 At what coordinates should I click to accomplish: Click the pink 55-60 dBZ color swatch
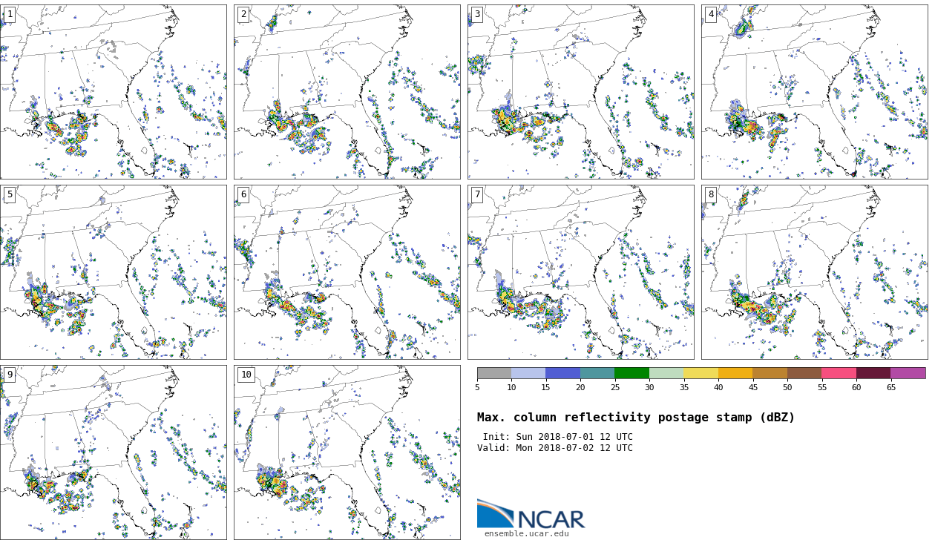[x=839, y=373]
